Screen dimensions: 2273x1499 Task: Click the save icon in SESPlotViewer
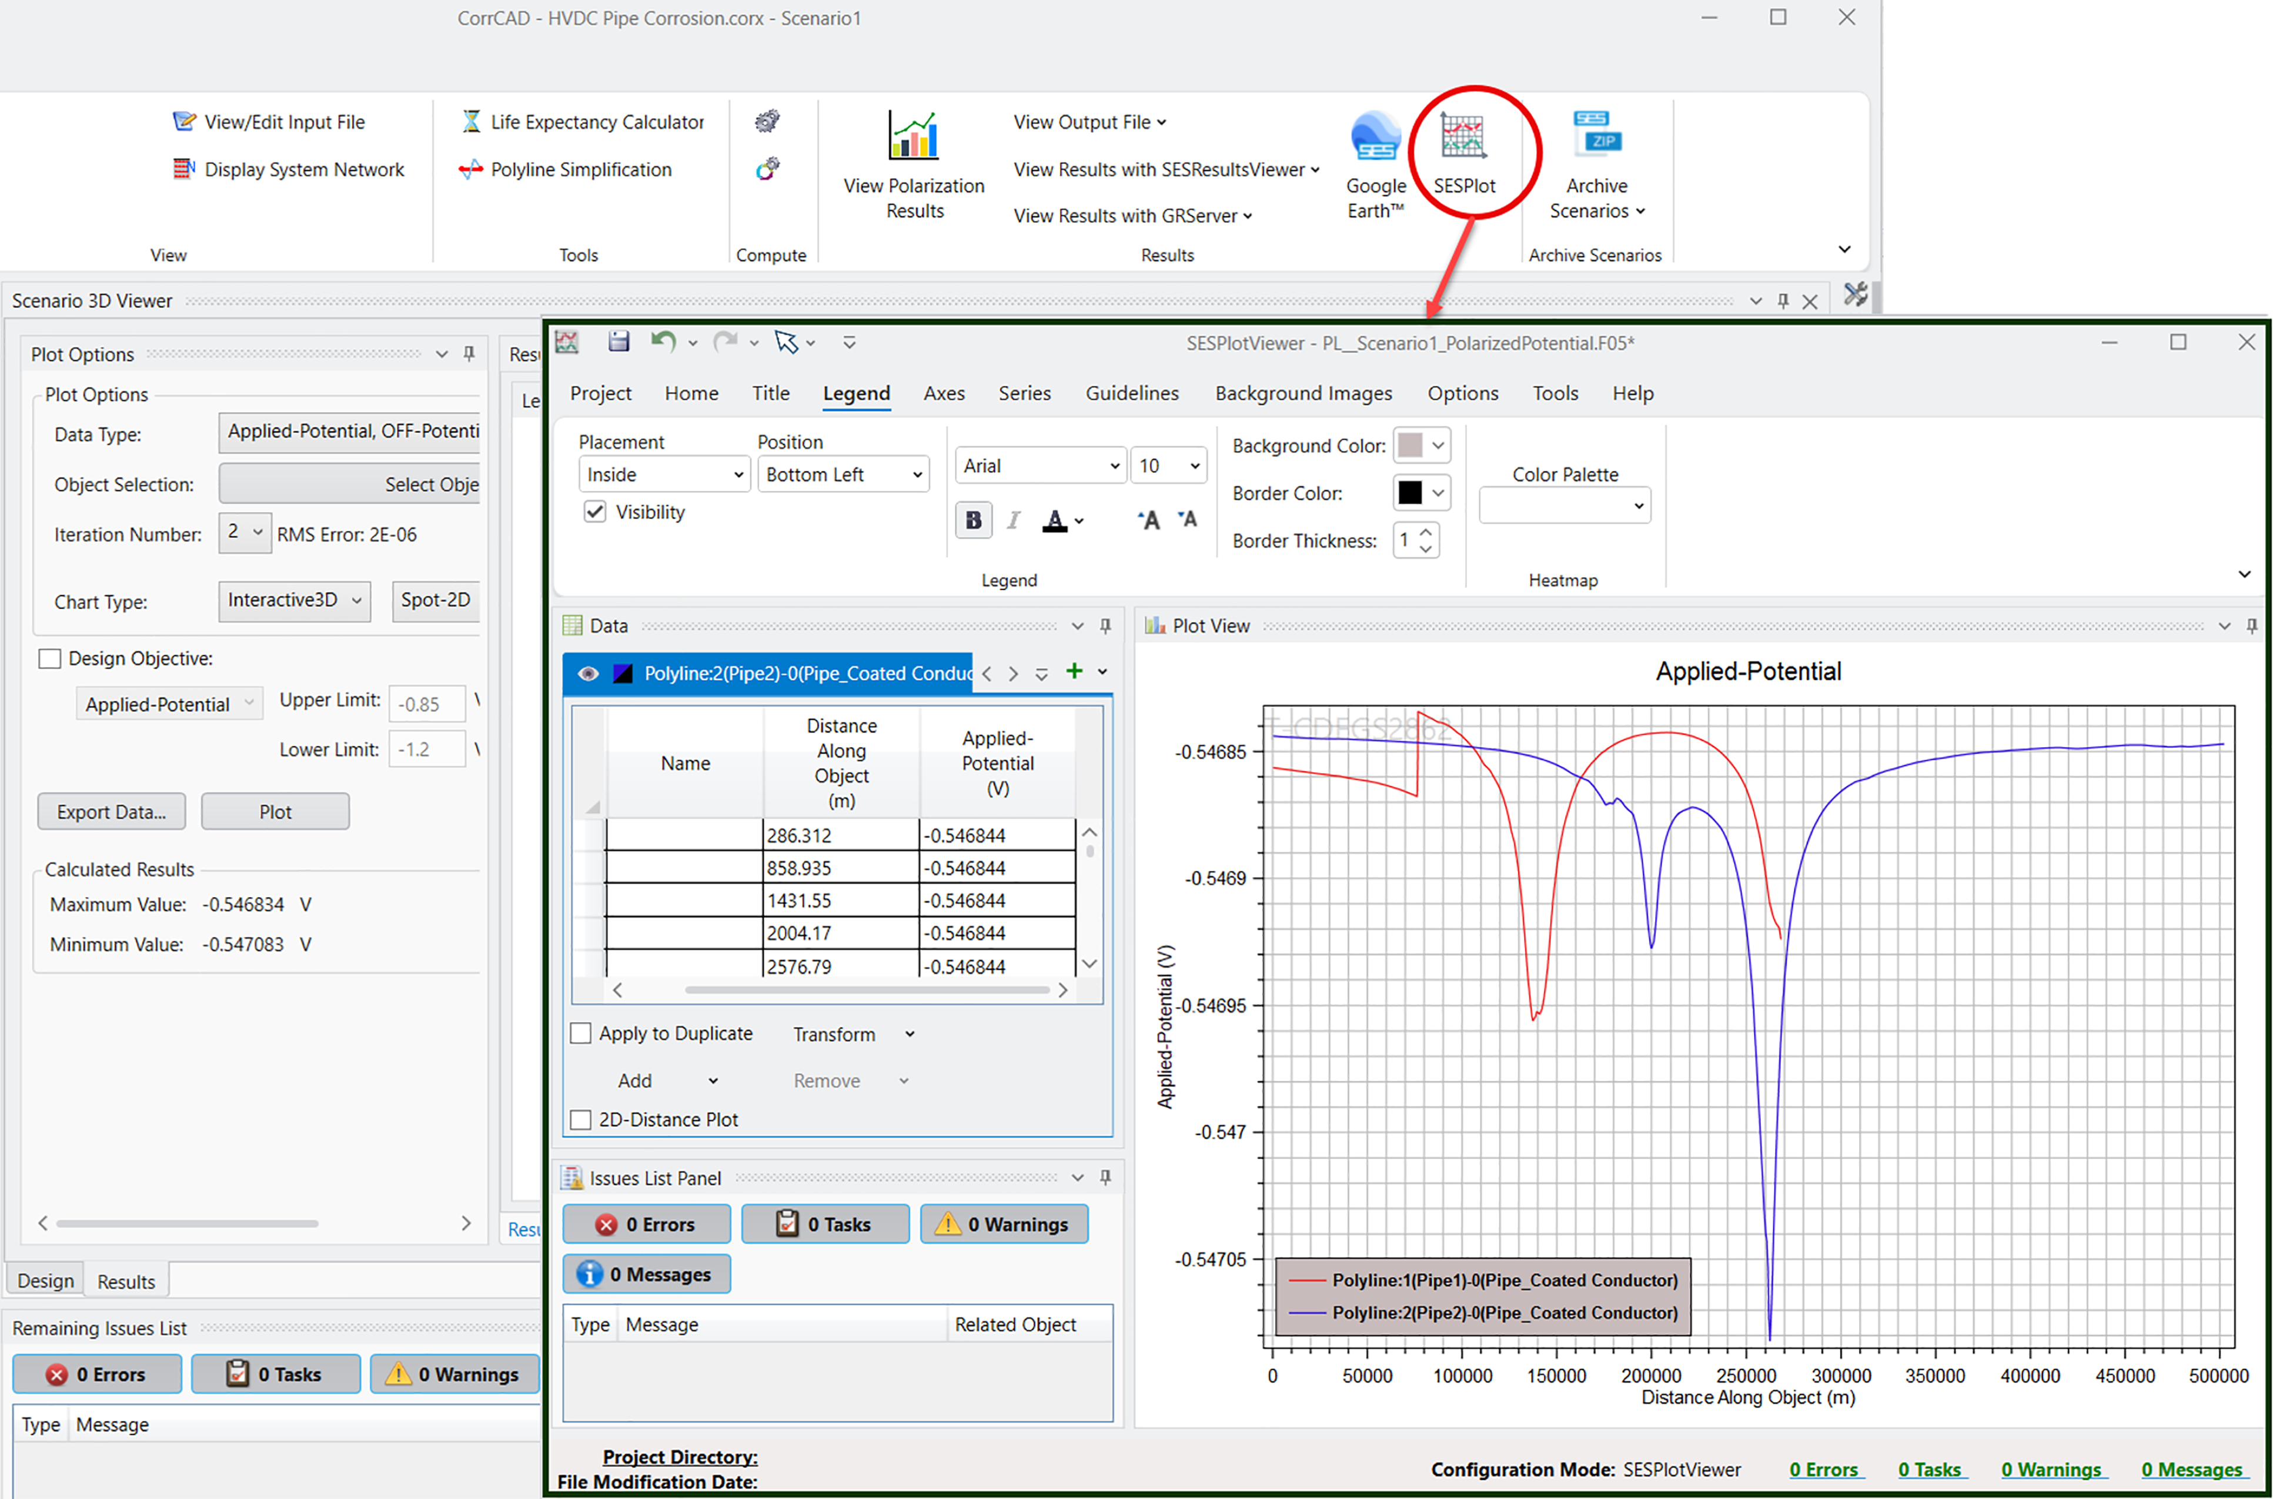(x=619, y=342)
